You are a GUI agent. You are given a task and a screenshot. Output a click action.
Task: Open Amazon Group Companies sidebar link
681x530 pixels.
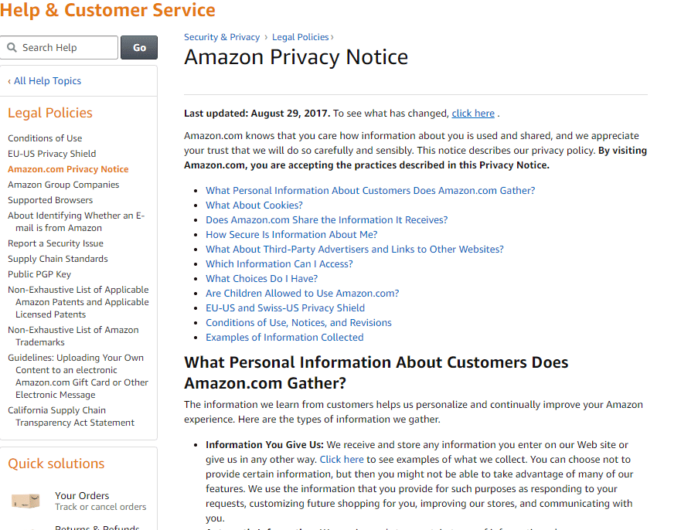click(63, 185)
